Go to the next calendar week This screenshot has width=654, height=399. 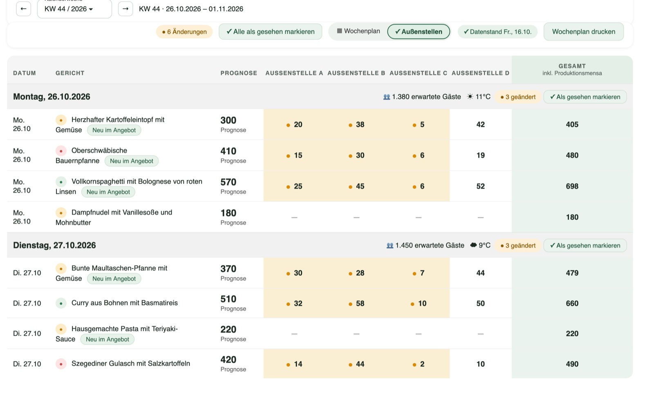coord(125,9)
